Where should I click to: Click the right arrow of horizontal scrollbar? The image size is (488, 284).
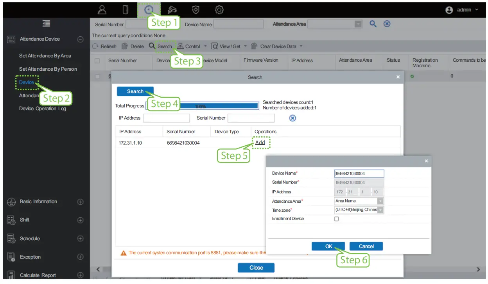coord(478,269)
